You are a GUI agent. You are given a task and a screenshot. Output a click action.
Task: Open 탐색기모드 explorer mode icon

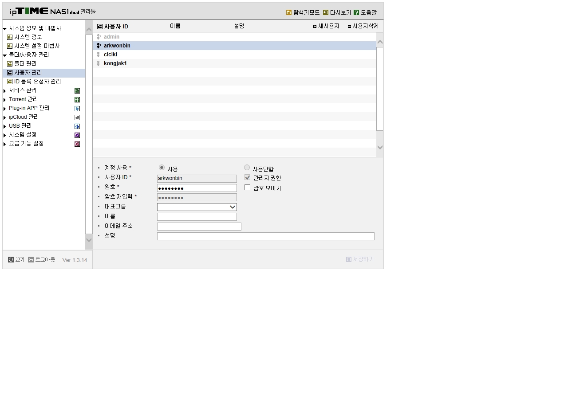coord(289,12)
